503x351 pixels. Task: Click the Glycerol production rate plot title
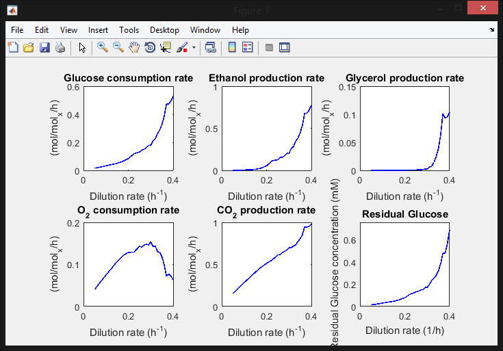point(405,77)
